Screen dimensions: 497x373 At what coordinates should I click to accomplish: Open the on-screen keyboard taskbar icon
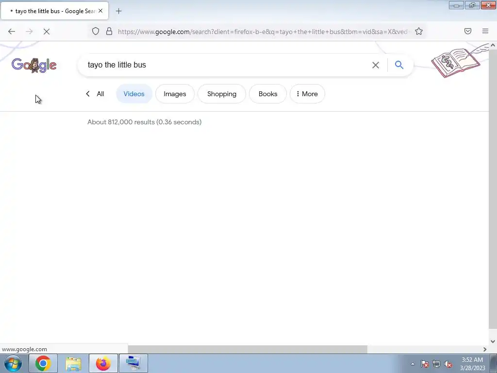coord(133,363)
